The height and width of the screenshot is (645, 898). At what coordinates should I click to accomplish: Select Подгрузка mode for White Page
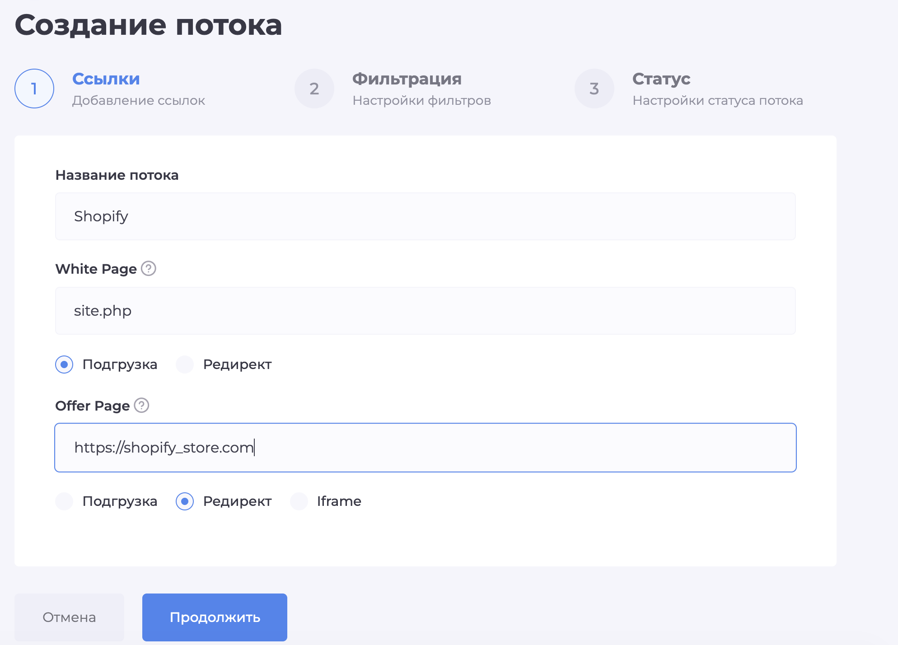(64, 365)
